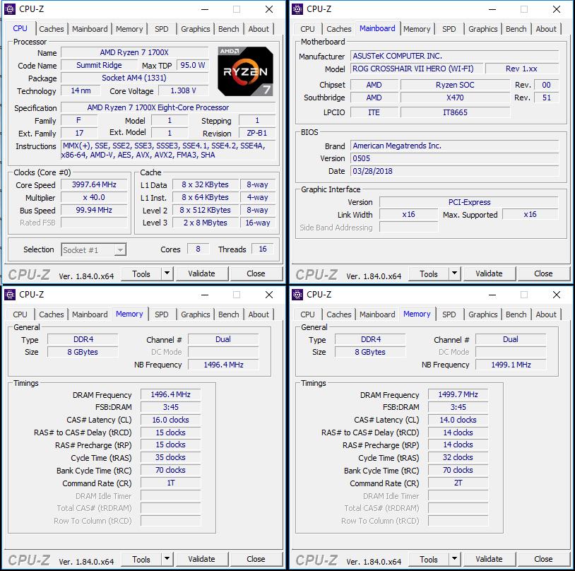Click the CAS# Latency value 14.0 clocks
The image size is (575, 571).
coord(458,420)
